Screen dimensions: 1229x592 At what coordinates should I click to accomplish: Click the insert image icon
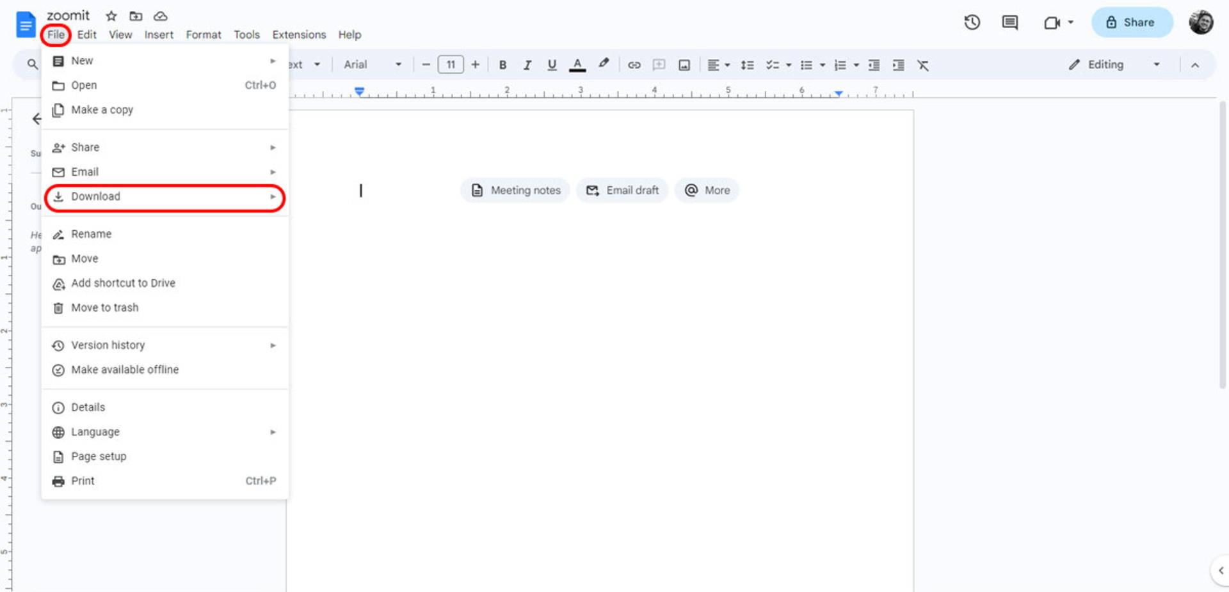tap(684, 65)
